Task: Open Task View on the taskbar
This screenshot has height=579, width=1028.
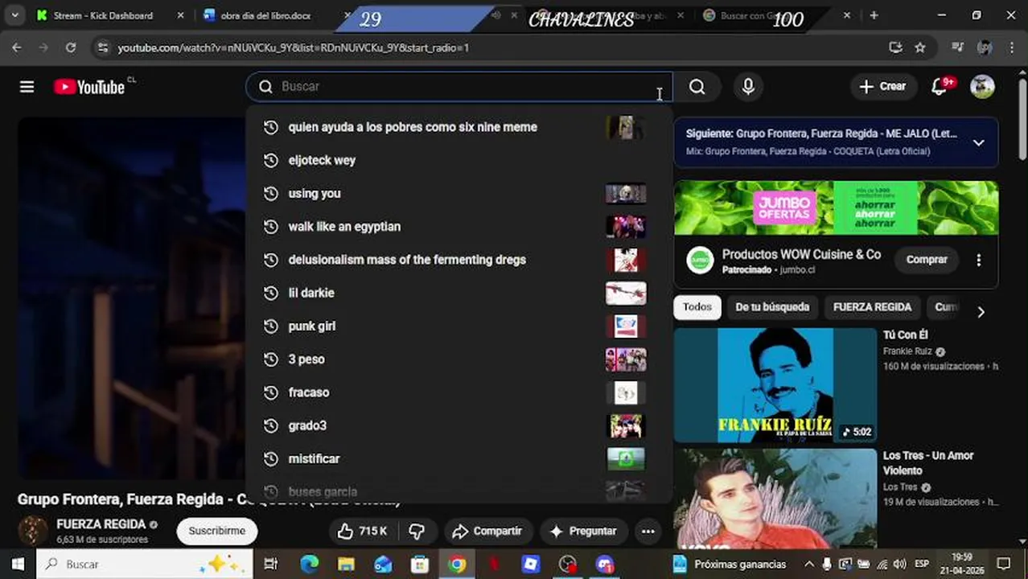Action: click(x=271, y=564)
